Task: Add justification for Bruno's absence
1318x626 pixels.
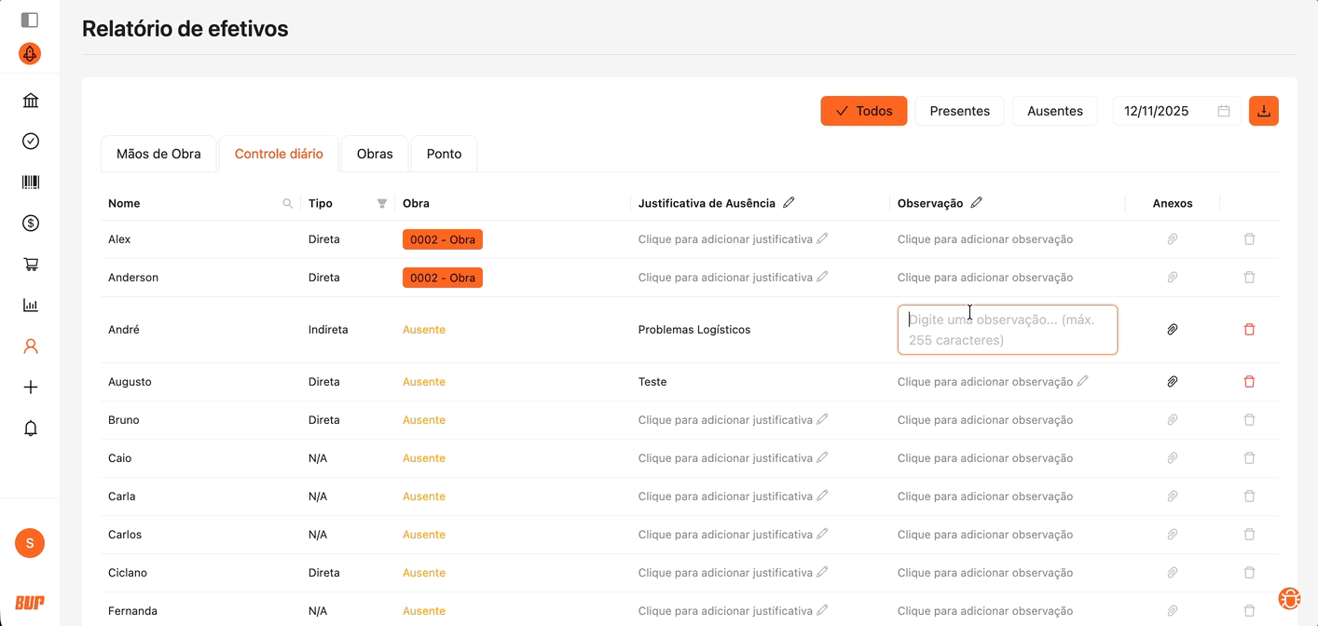Action: [x=732, y=420]
